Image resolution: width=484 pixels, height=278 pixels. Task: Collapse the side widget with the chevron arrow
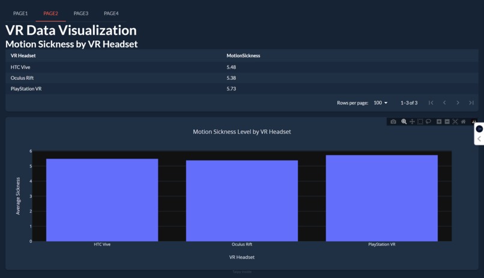tap(479, 139)
